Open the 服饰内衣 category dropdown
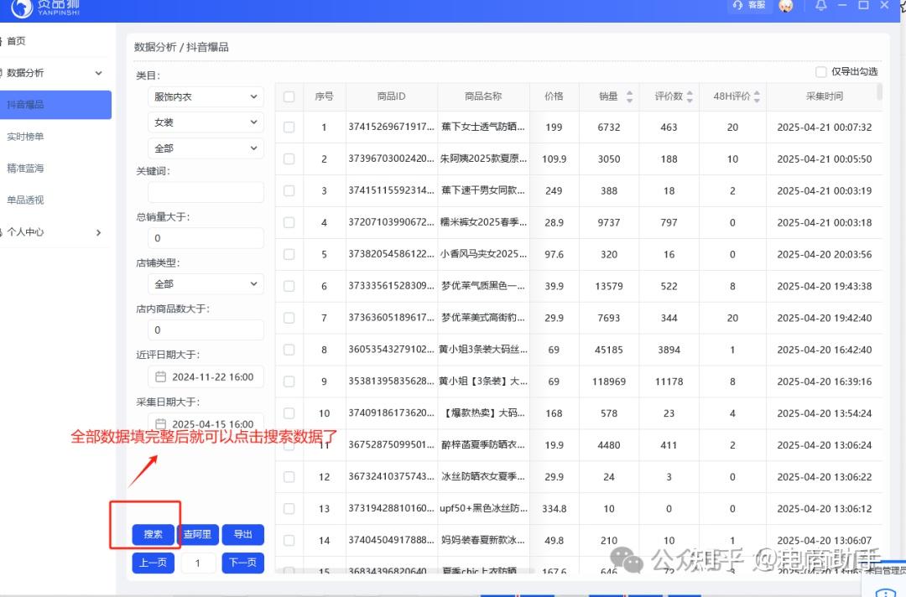The height and width of the screenshot is (597, 906). tap(206, 97)
